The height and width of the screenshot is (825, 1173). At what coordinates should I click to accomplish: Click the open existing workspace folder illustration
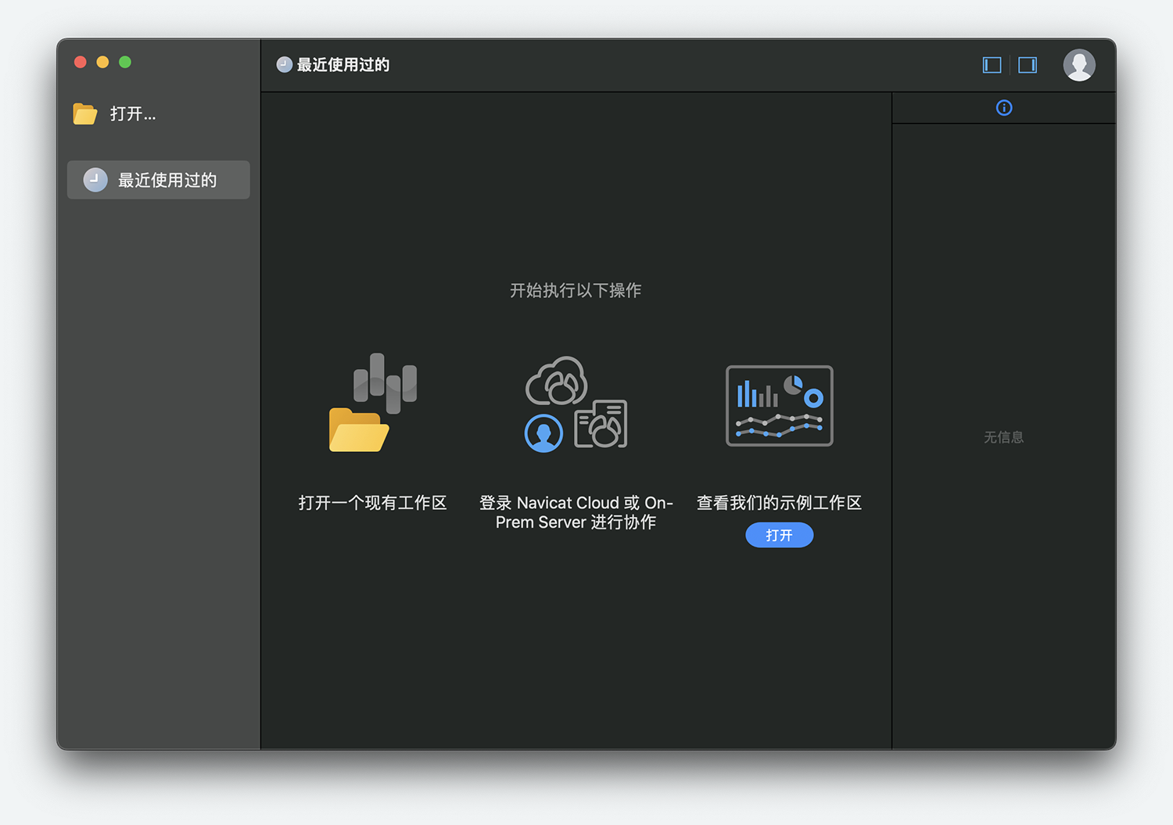(373, 402)
